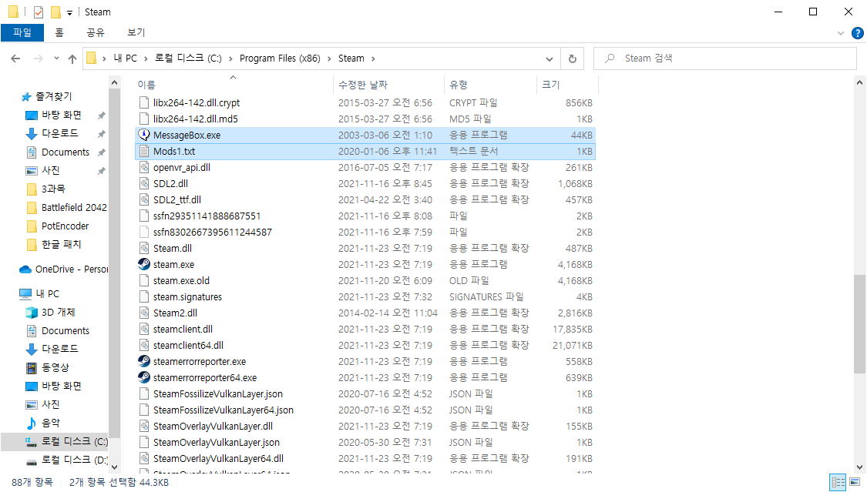
Task: Select SteamOverlayVulkanLayer.json
Action: click(x=217, y=442)
